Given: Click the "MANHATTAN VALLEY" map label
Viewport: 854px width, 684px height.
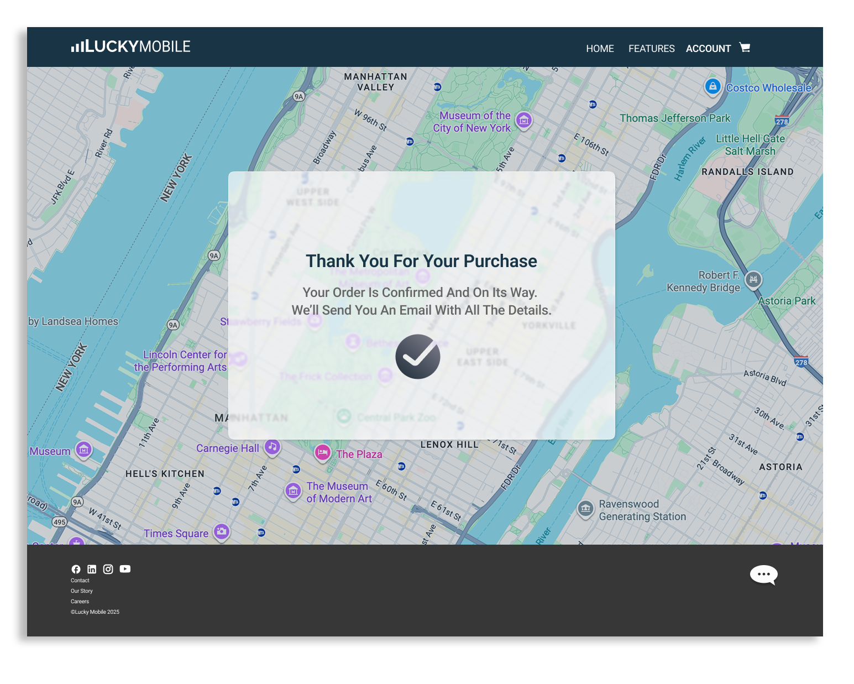Looking at the screenshot, I should point(376,82).
